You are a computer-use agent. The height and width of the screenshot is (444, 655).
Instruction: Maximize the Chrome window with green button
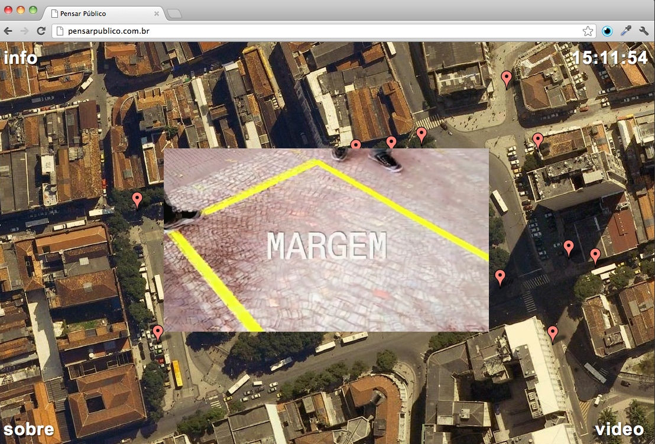33,10
